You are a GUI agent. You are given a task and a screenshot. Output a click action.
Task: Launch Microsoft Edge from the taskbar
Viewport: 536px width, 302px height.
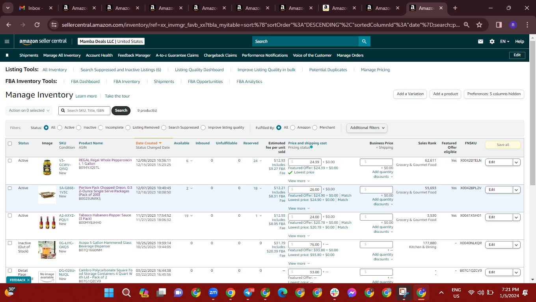[x=283, y=293]
